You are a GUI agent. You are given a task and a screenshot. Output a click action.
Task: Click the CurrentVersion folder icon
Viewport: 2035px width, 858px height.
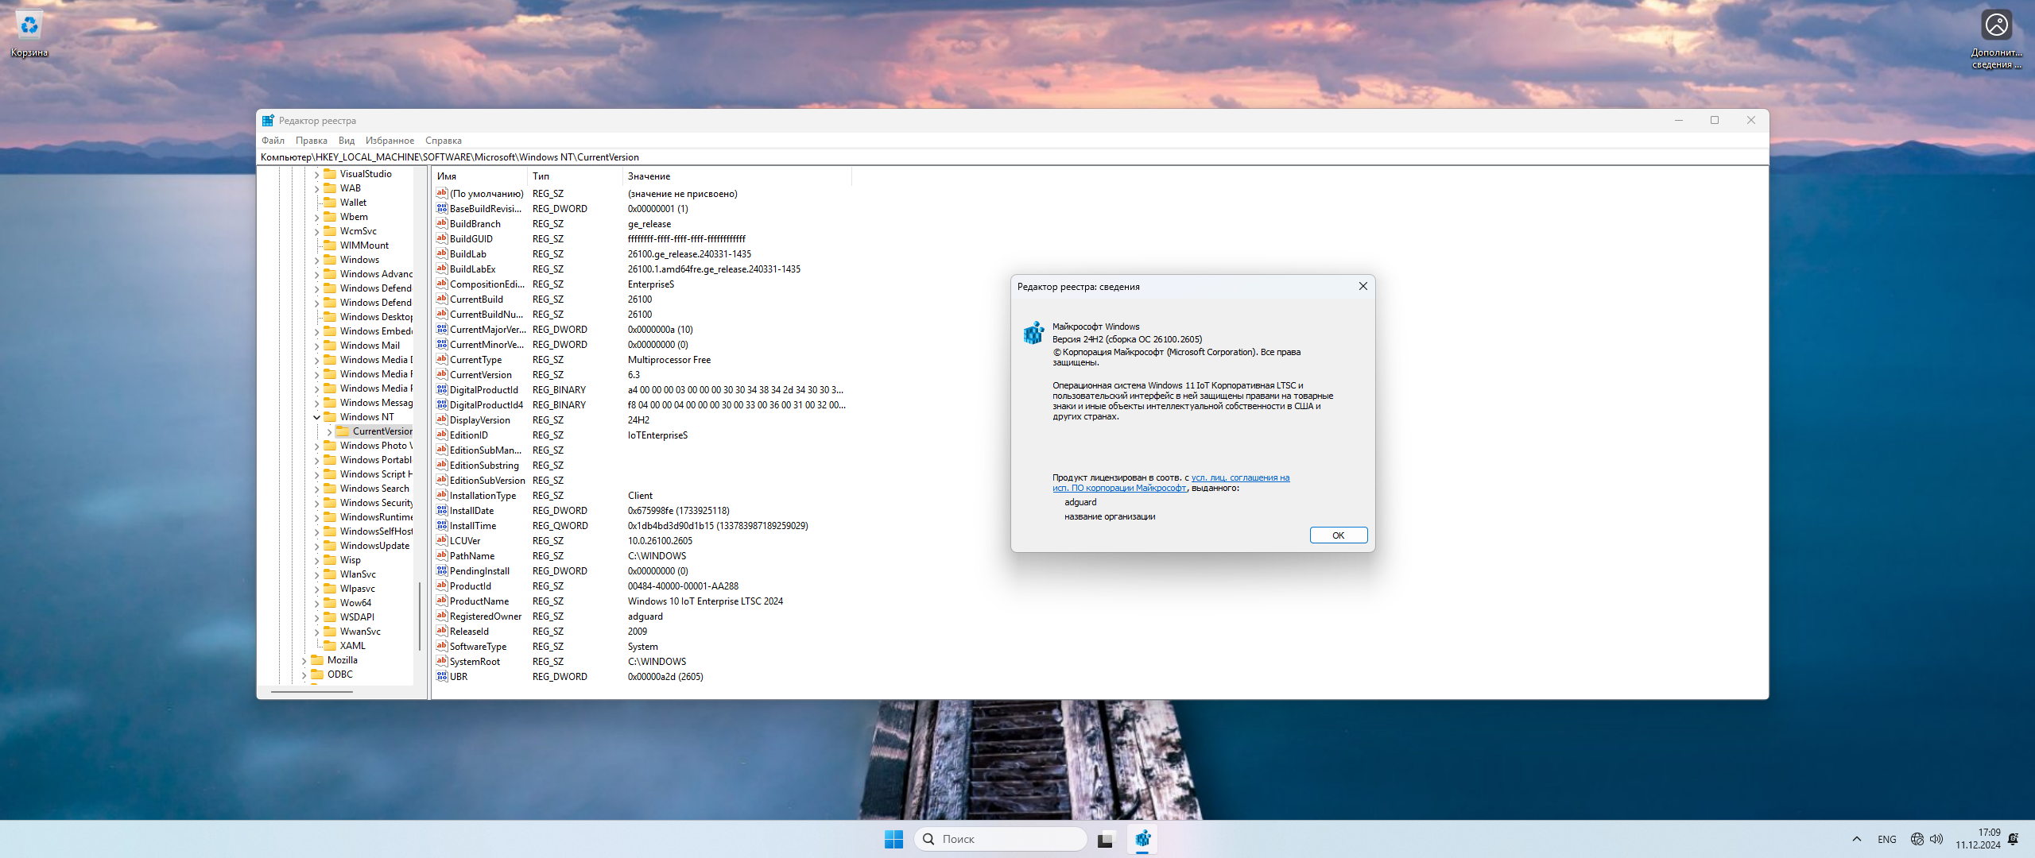click(x=343, y=431)
